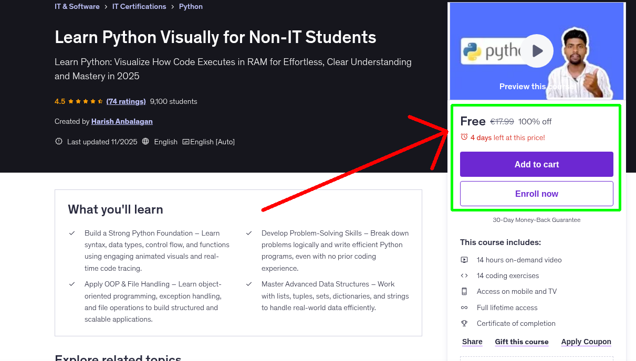Click the red alarm clock icon
The image size is (636, 361).
click(x=464, y=136)
